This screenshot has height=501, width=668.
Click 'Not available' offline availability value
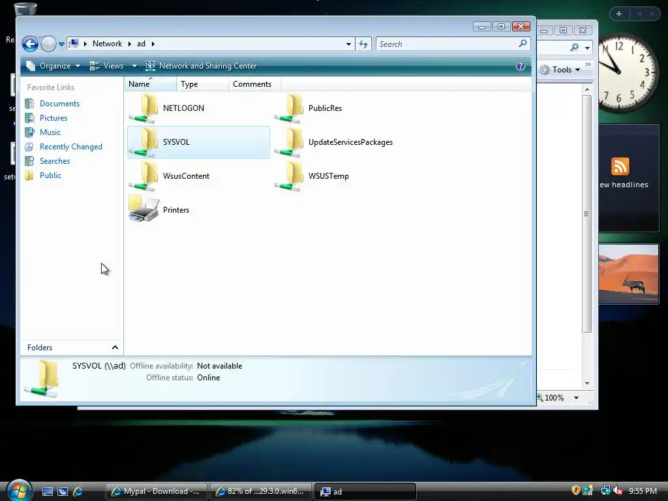pyautogui.click(x=219, y=366)
